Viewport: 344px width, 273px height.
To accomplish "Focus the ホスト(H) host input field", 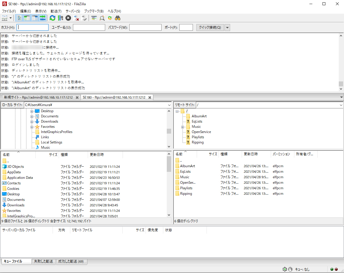I will (x=33, y=28).
